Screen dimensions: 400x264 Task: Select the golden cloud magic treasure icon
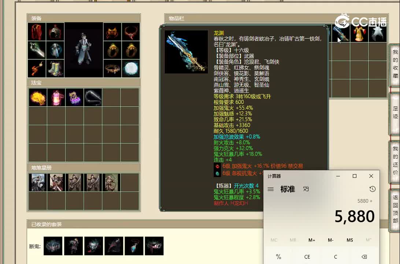click(38, 97)
